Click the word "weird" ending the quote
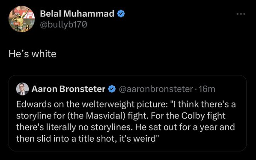This screenshot has width=256, height=160. click(x=144, y=139)
